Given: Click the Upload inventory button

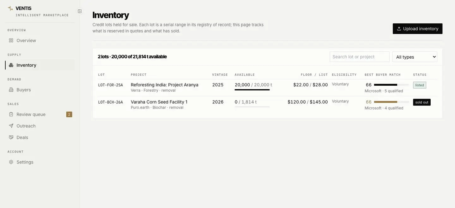Looking at the screenshot, I should click(x=418, y=29).
